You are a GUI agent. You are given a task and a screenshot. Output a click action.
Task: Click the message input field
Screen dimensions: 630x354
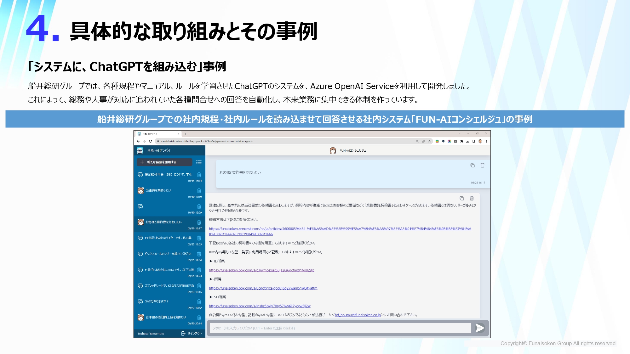click(x=340, y=328)
